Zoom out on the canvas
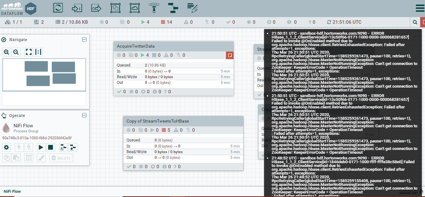Viewport: 425px width, 197px height. pos(16,52)
